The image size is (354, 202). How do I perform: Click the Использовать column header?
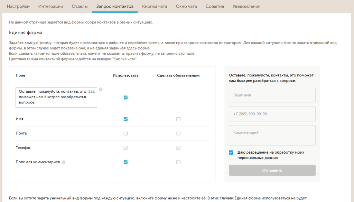point(125,75)
